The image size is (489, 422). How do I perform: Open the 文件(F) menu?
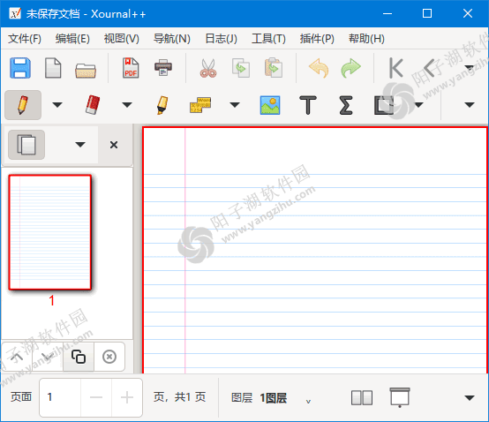pos(25,39)
